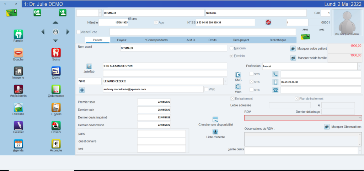Open the Agenda calendar icon
This screenshot has width=364, height=171.
coord(18,144)
